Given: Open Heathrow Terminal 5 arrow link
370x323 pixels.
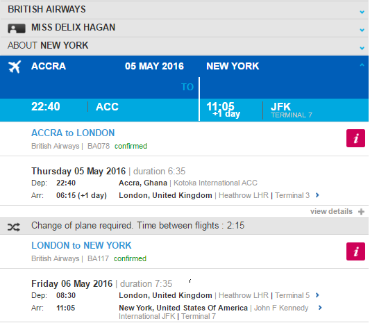Looking at the screenshot, I should pyautogui.click(x=317, y=295).
